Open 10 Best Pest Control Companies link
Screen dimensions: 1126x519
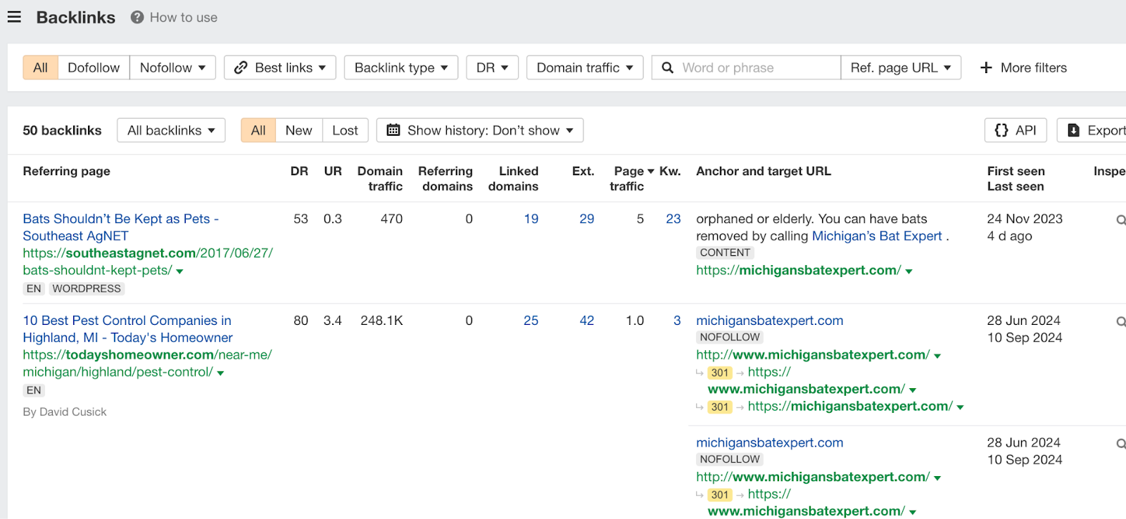pyautogui.click(x=127, y=329)
